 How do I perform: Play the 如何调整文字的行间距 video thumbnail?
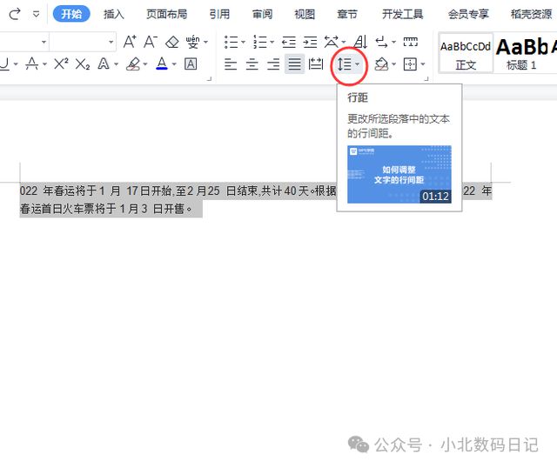pyautogui.click(x=399, y=174)
